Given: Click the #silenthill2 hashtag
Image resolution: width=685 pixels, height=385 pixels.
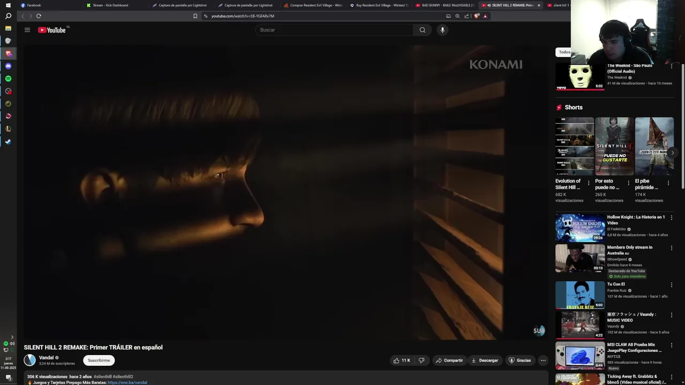Looking at the screenshot, I should [123, 377].
